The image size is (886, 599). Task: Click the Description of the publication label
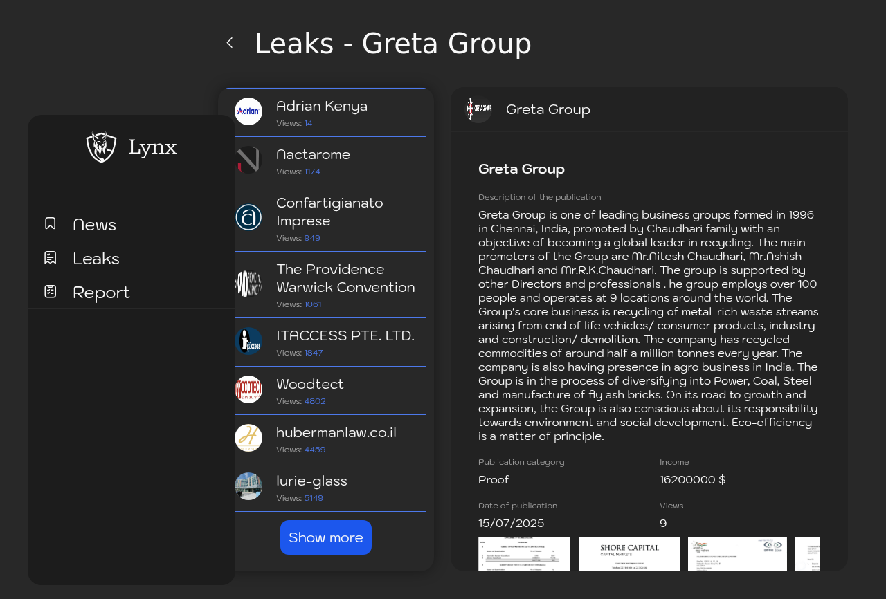pos(540,197)
